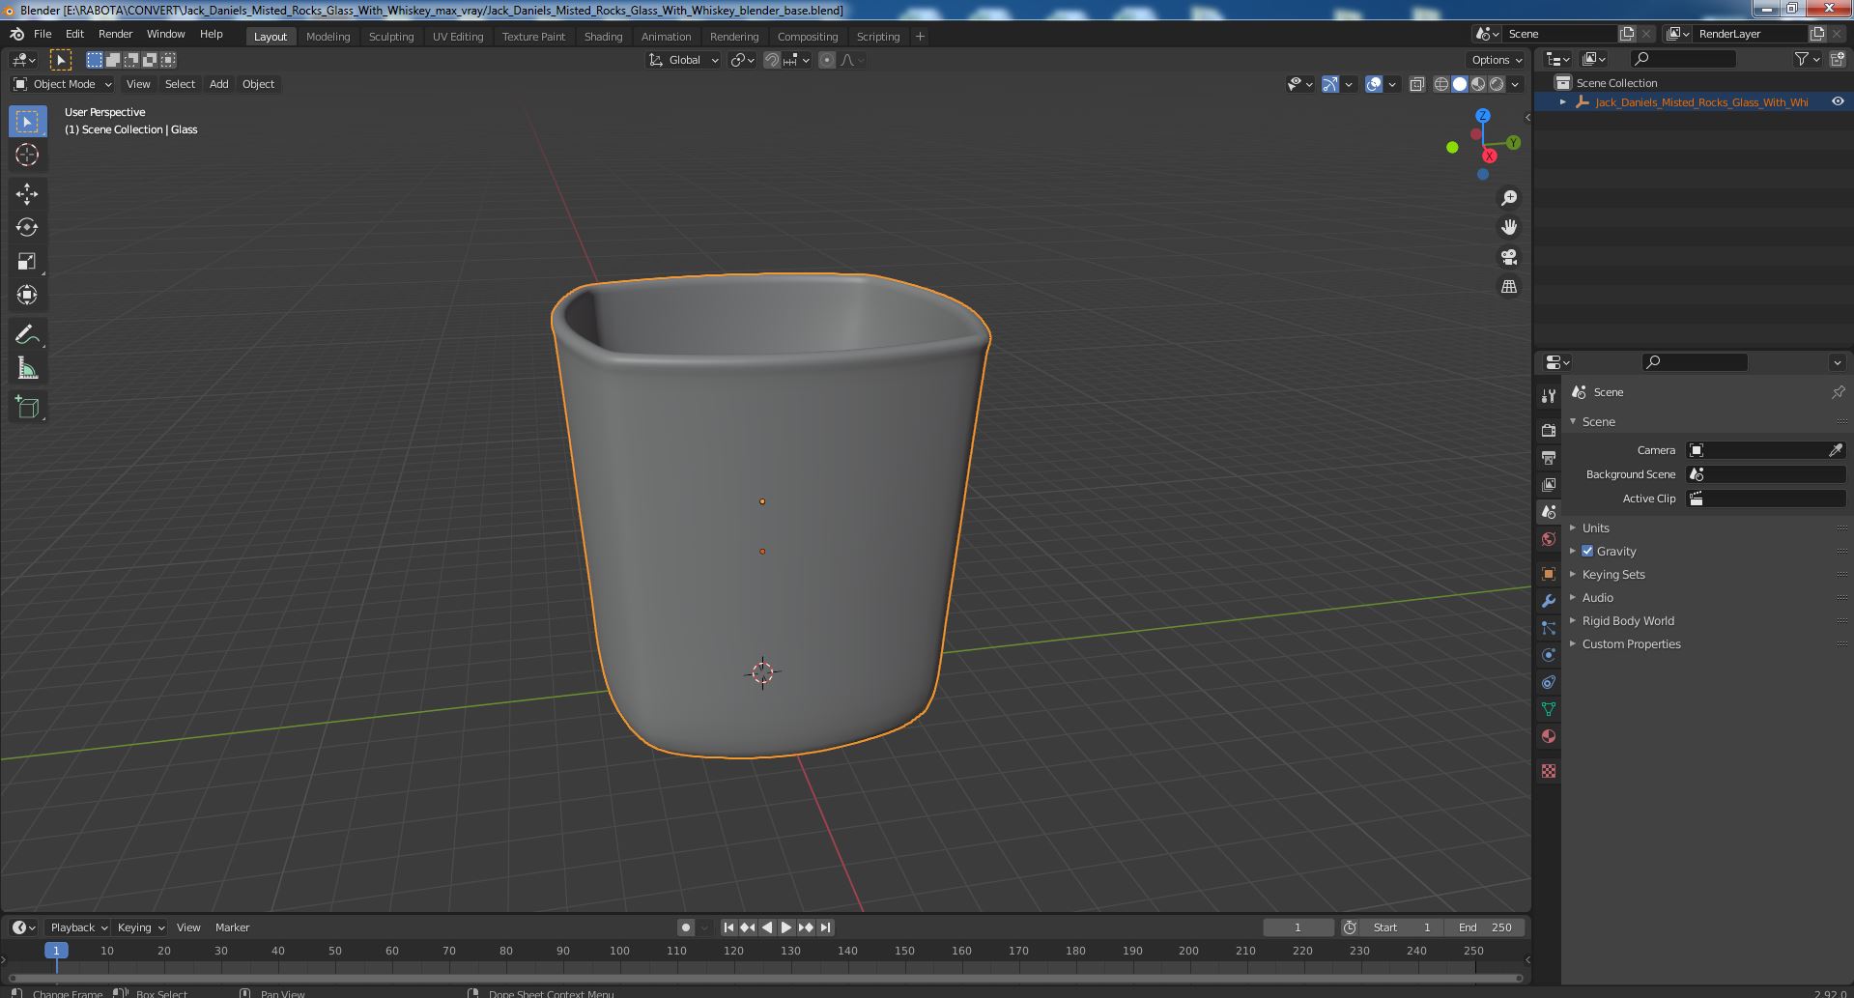Open the Tool properties tab

1549,396
